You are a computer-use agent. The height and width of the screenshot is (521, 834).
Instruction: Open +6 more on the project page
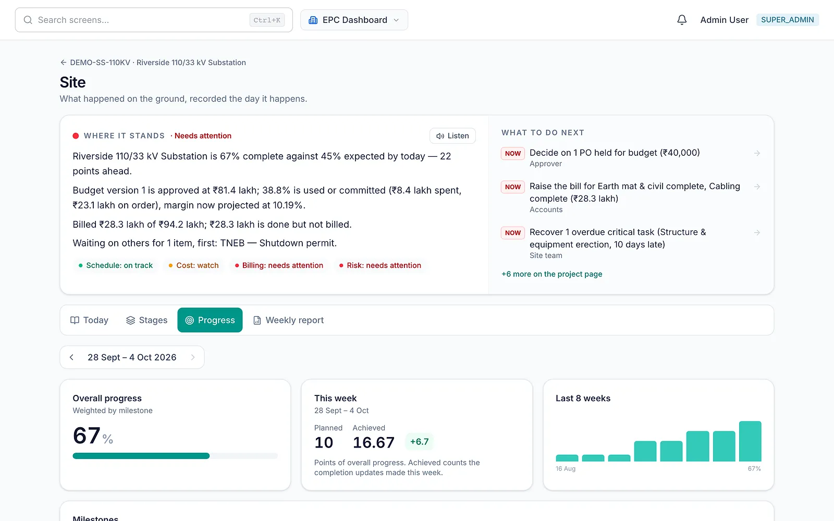pos(551,274)
